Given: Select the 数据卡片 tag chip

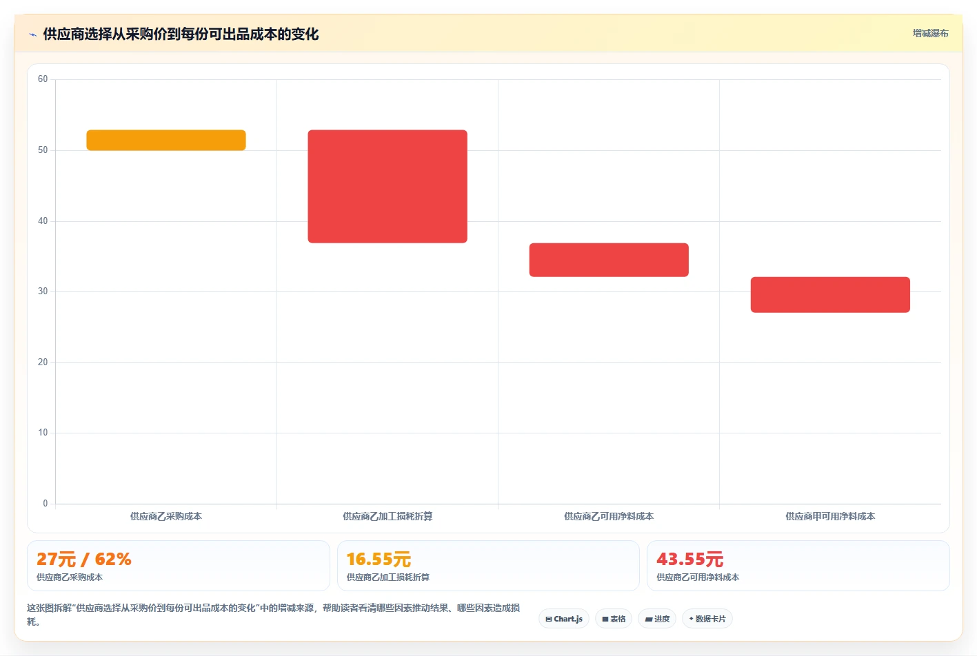Looking at the screenshot, I should click(707, 619).
